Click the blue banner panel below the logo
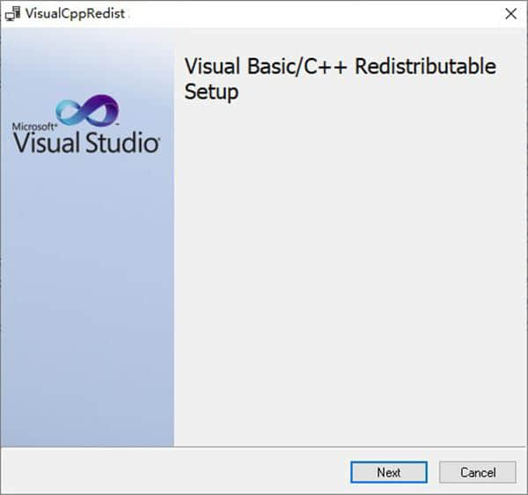 87,299
